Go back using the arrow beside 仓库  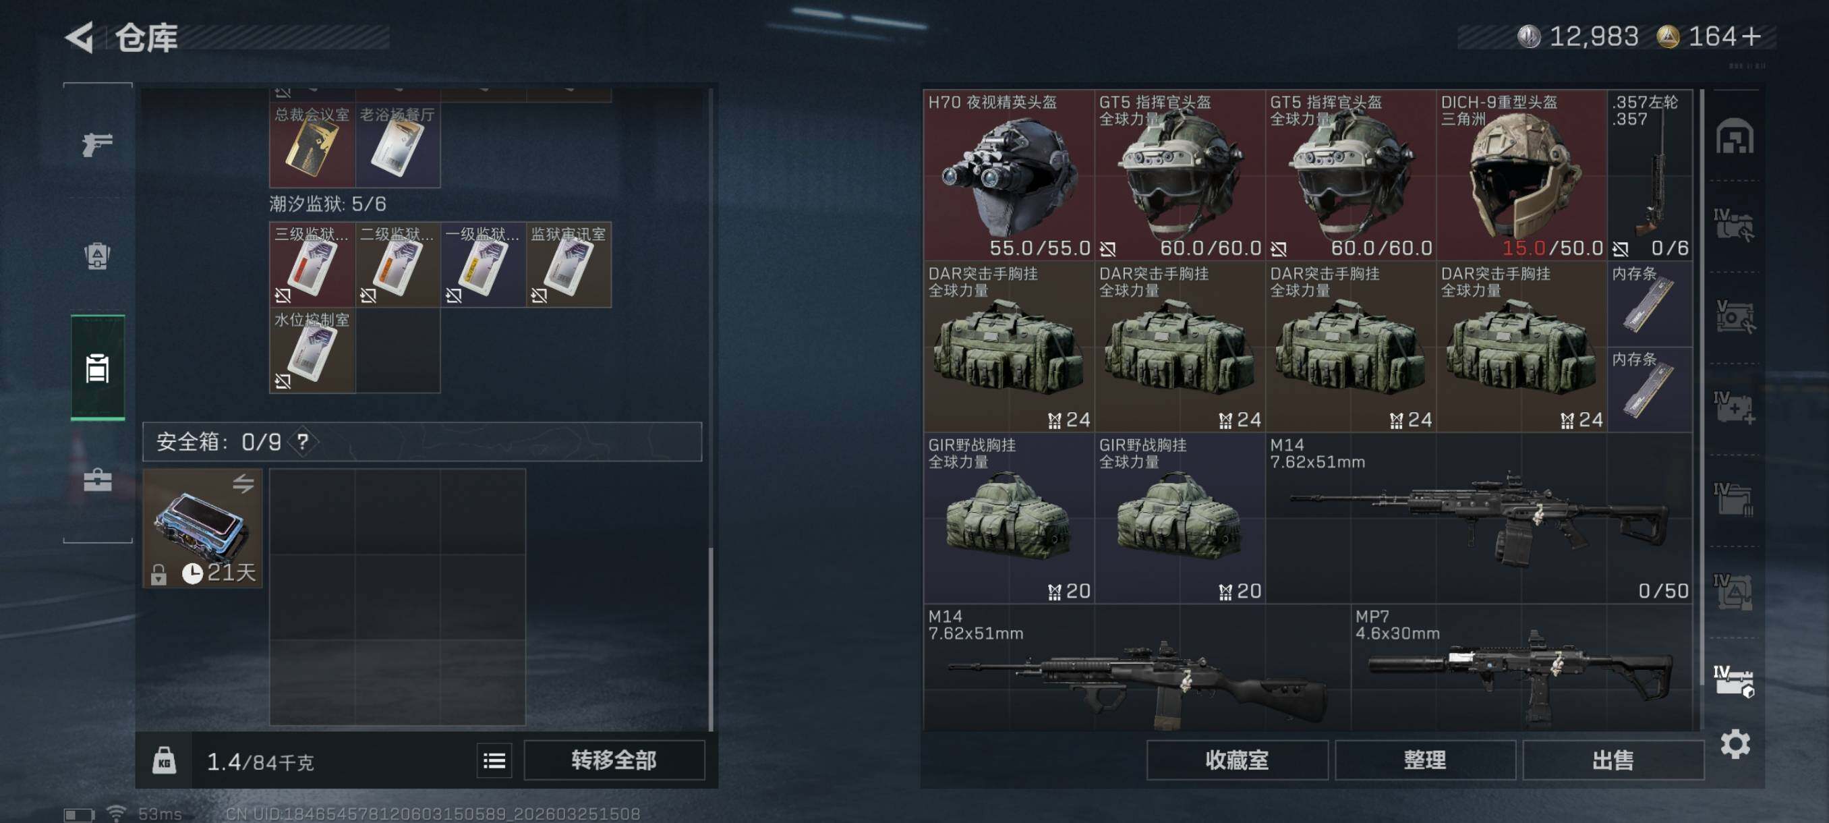point(80,37)
